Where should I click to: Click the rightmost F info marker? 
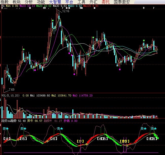click(154, 8)
